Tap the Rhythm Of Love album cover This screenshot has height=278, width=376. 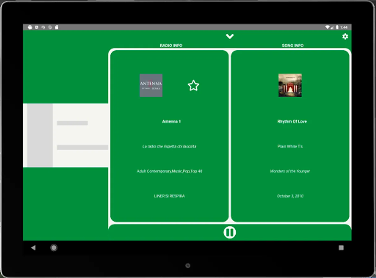coord(290,85)
